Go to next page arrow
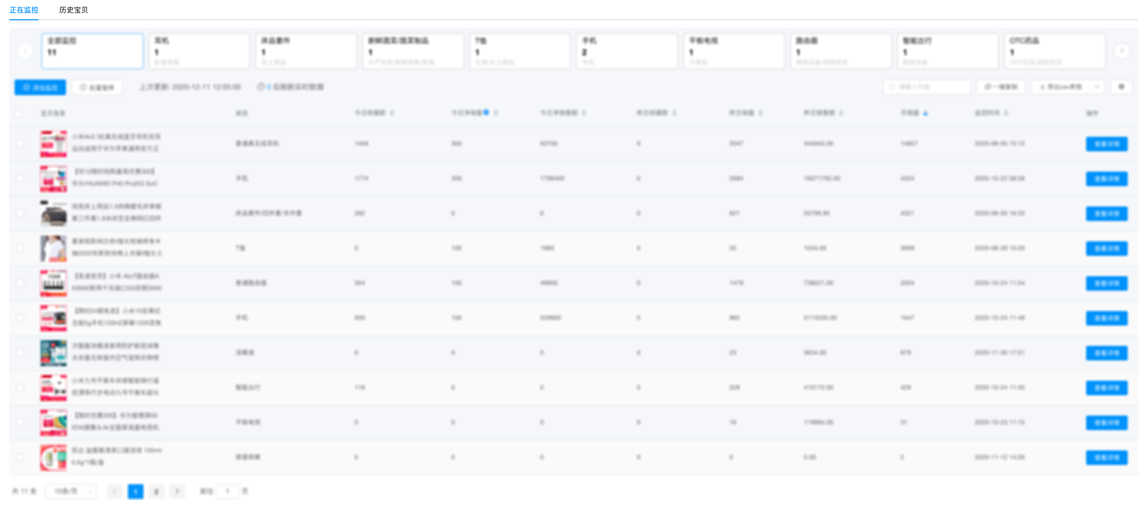 pyautogui.click(x=177, y=491)
